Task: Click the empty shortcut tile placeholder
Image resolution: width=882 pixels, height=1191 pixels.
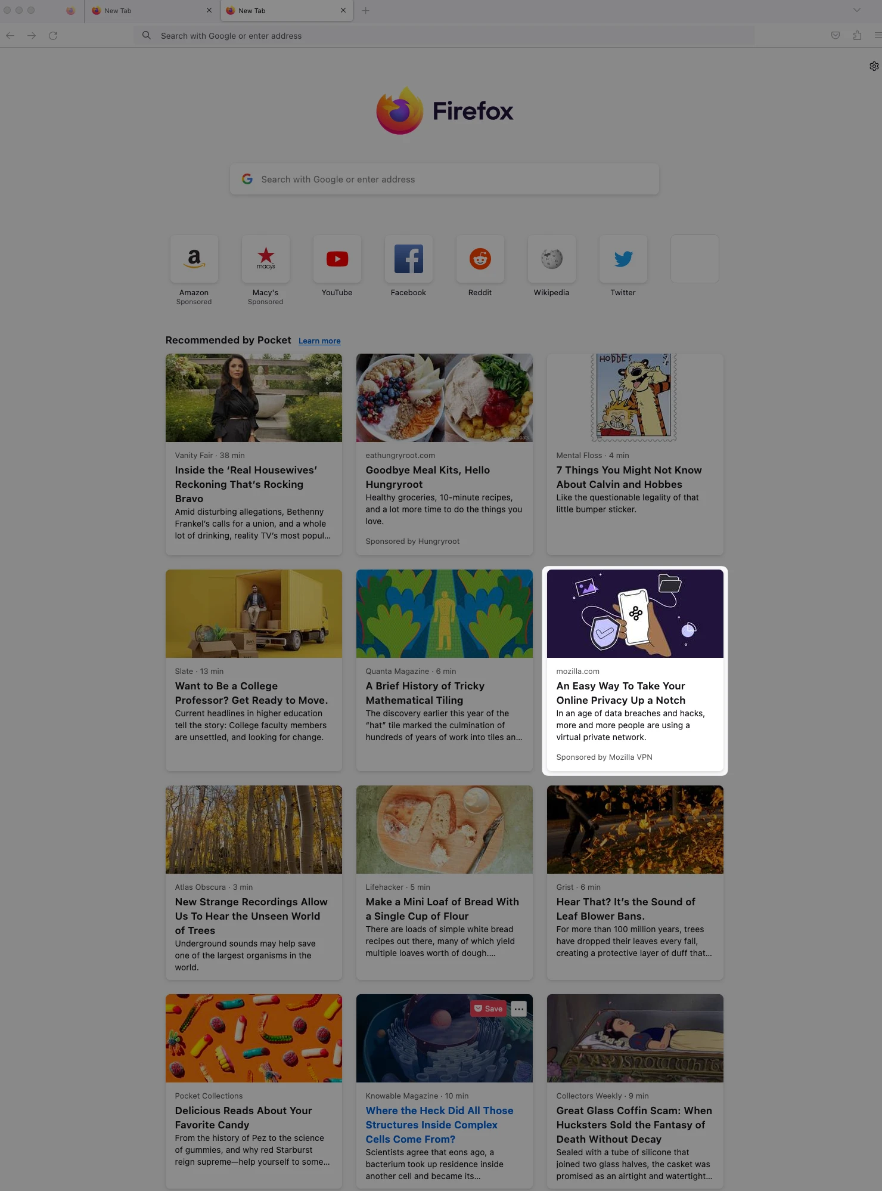Action: pyautogui.click(x=695, y=259)
